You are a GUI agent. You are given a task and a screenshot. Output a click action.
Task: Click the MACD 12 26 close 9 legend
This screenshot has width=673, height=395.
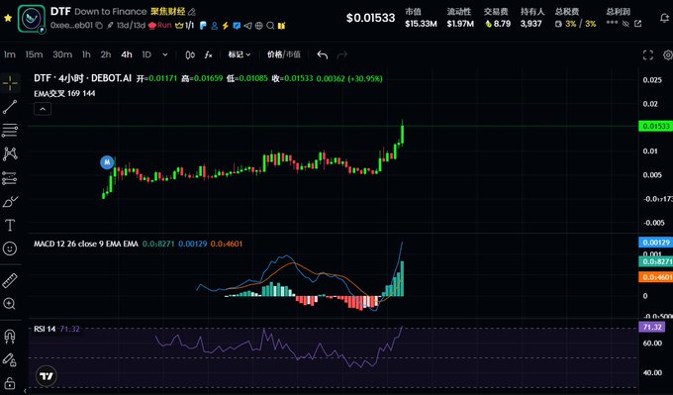86,244
